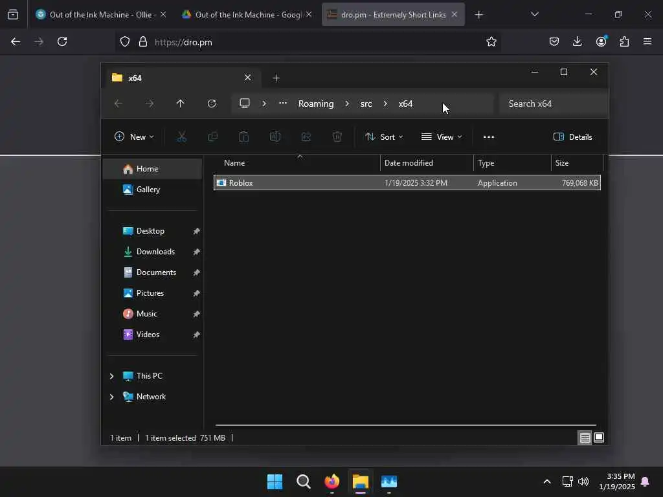
Task: Click the File Explorer icon on the taskbar
Action: (x=360, y=481)
